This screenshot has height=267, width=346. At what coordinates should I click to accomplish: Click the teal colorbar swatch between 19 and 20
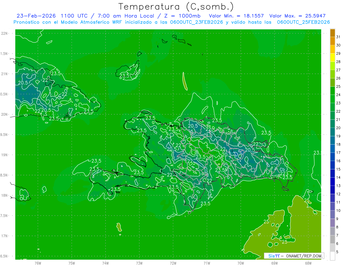point(332,132)
